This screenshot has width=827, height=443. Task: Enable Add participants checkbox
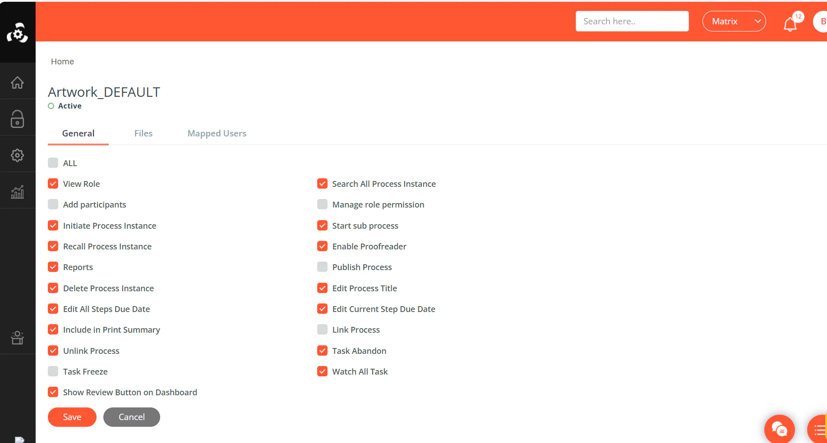tap(53, 204)
